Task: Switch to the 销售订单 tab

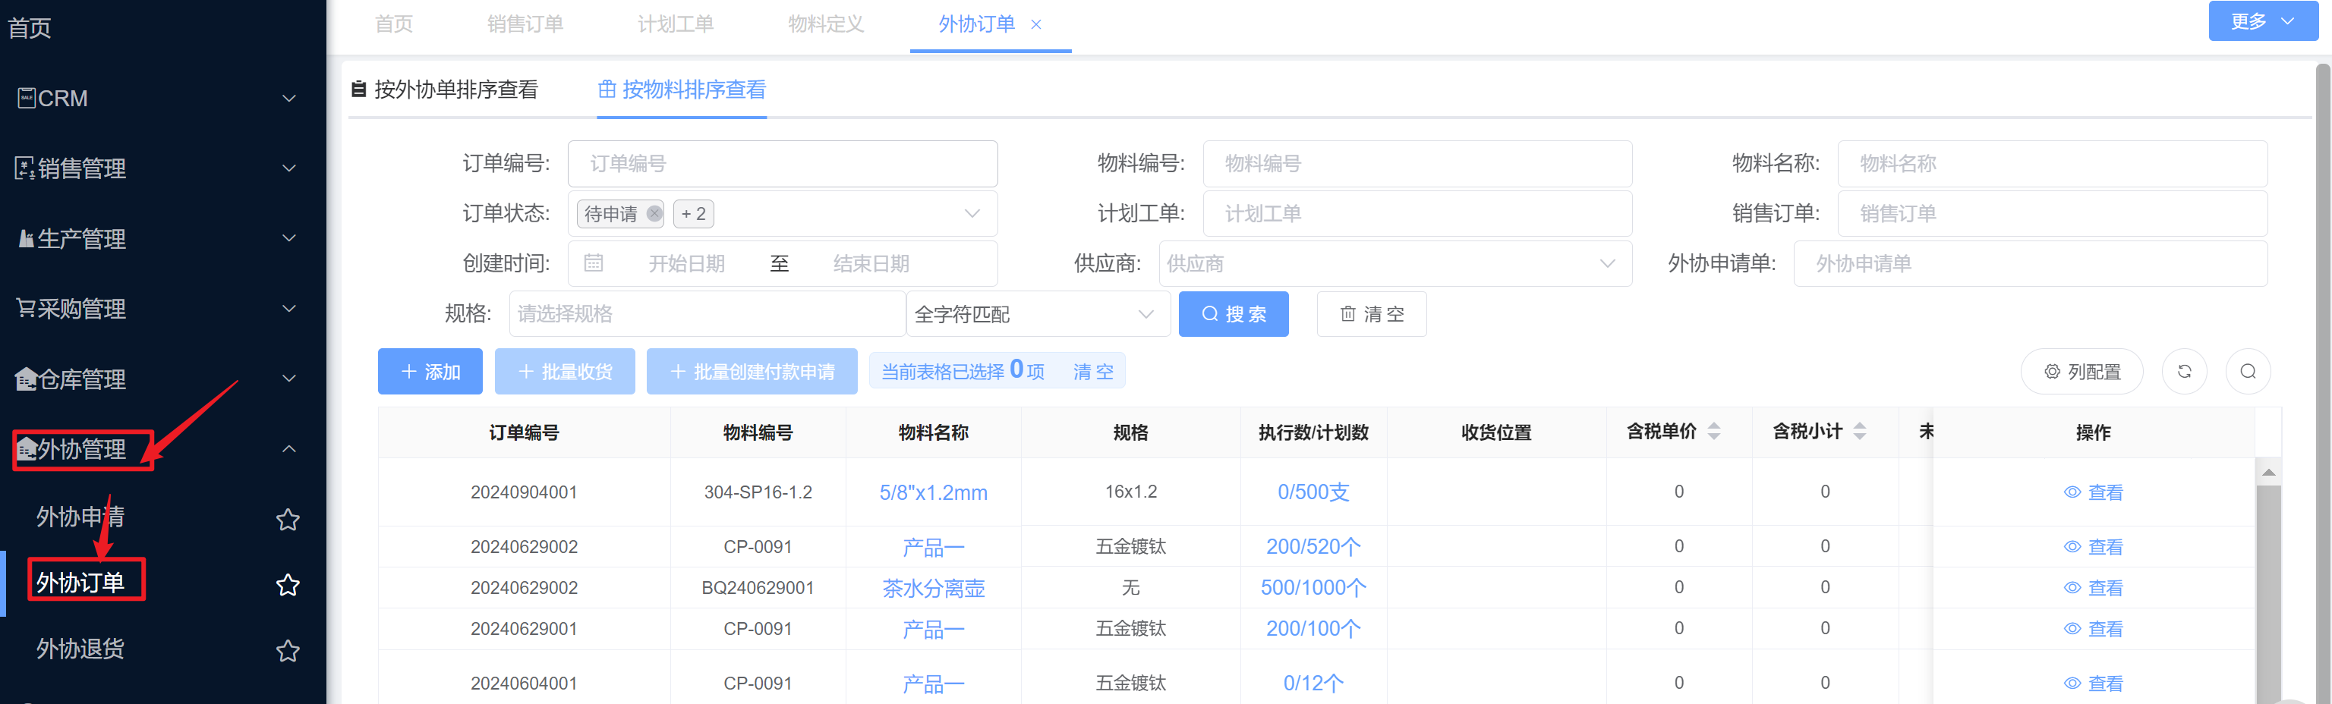Action: 525,24
